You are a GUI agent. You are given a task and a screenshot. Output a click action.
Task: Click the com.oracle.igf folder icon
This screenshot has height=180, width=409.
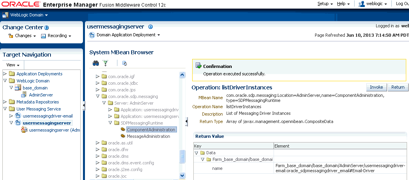pyautogui.click(x=105, y=77)
